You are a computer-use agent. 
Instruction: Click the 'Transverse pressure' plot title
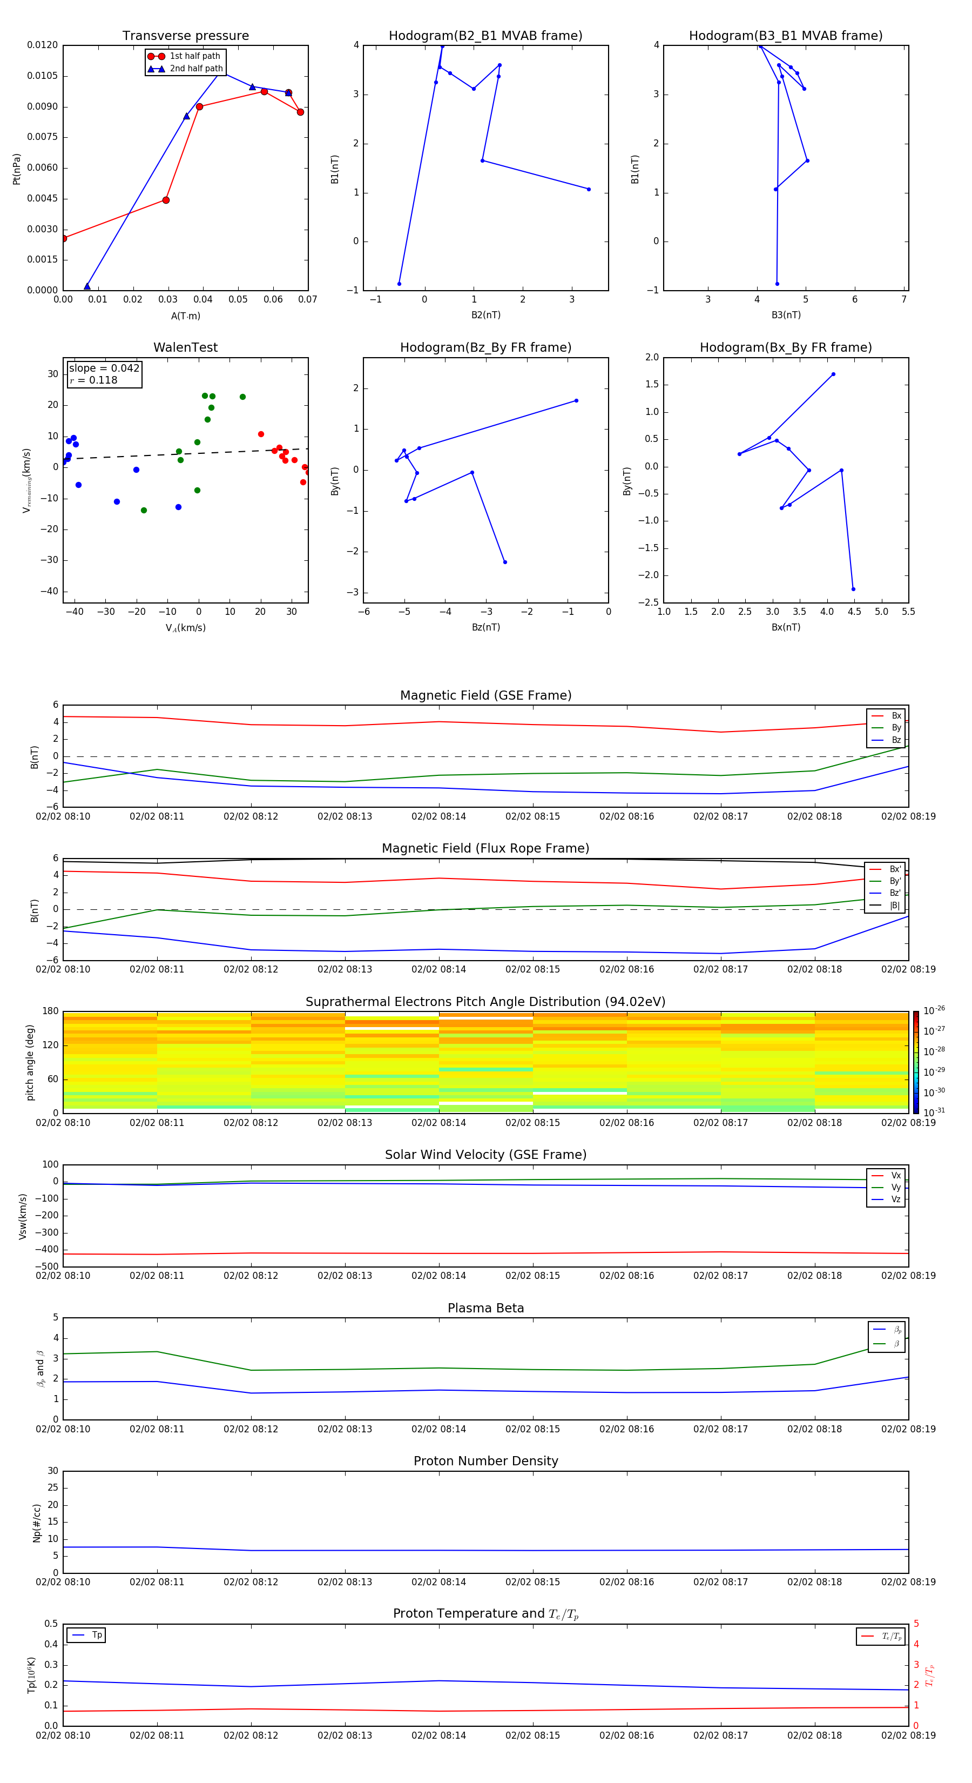click(185, 36)
